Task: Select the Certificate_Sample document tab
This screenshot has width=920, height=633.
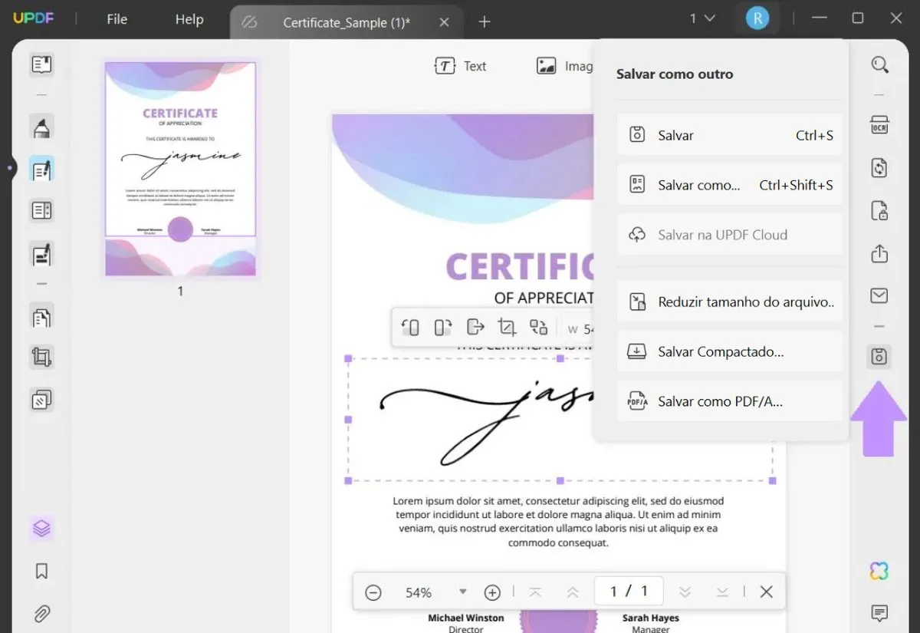Action: click(x=347, y=22)
